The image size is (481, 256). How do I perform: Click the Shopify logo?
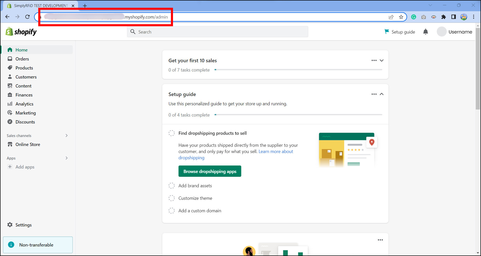pos(21,32)
